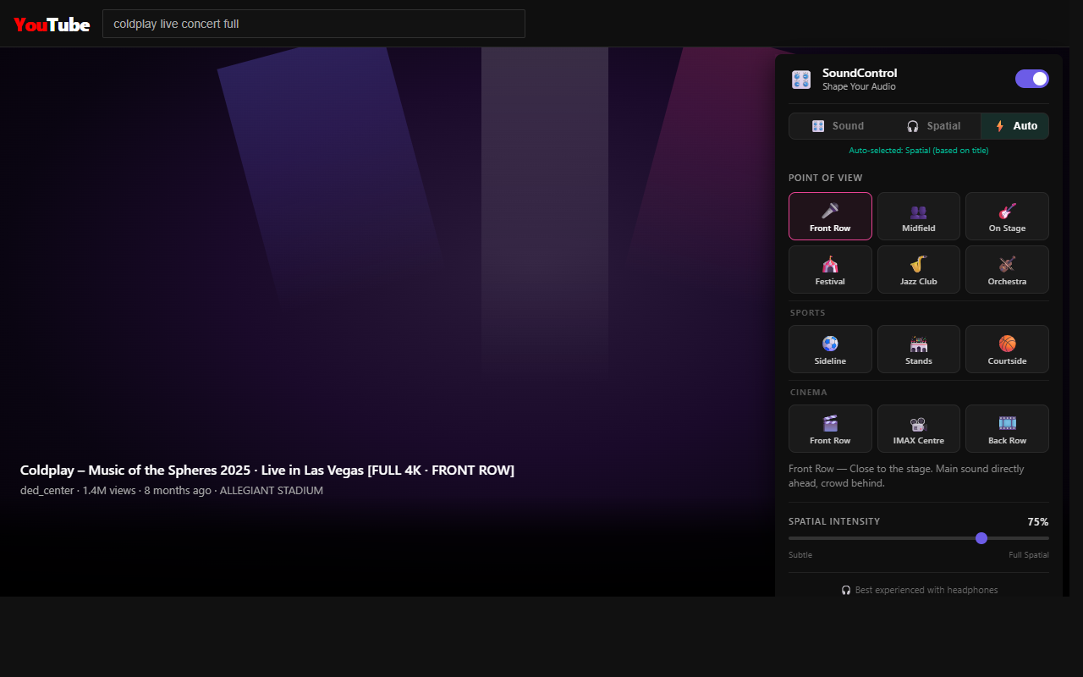Image resolution: width=1083 pixels, height=677 pixels.
Task: Click the SPORTS section heading
Action: [808, 313]
